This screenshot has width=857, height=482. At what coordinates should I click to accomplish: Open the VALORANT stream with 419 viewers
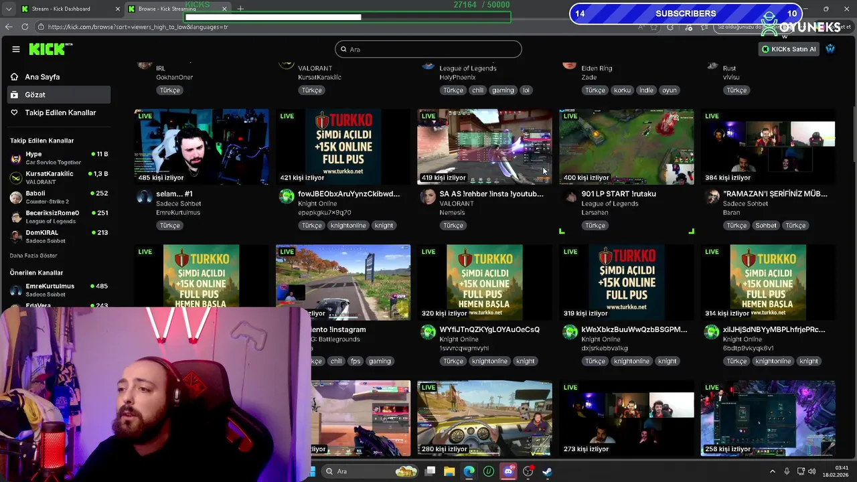coord(485,147)
